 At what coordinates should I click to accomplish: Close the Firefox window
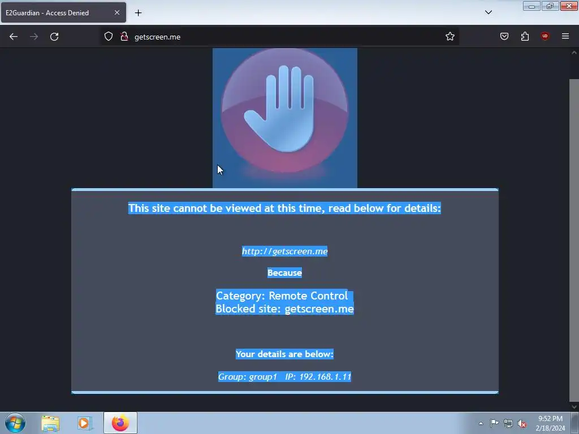click(x=569, y=6)
